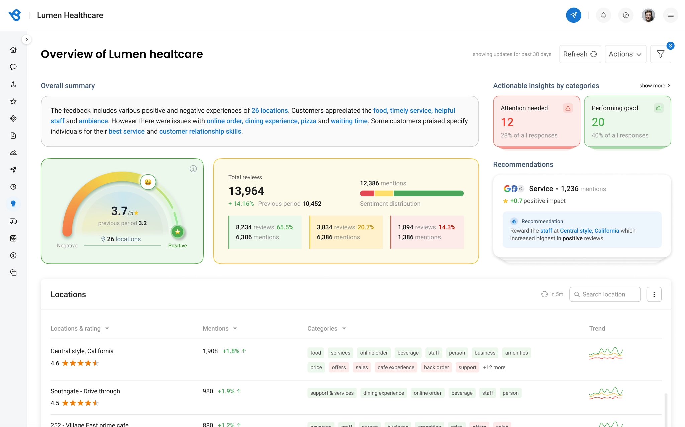Click the smiley marker on the rating gauge
Viewport: 685px width, 427px height.
click(148, 182)
